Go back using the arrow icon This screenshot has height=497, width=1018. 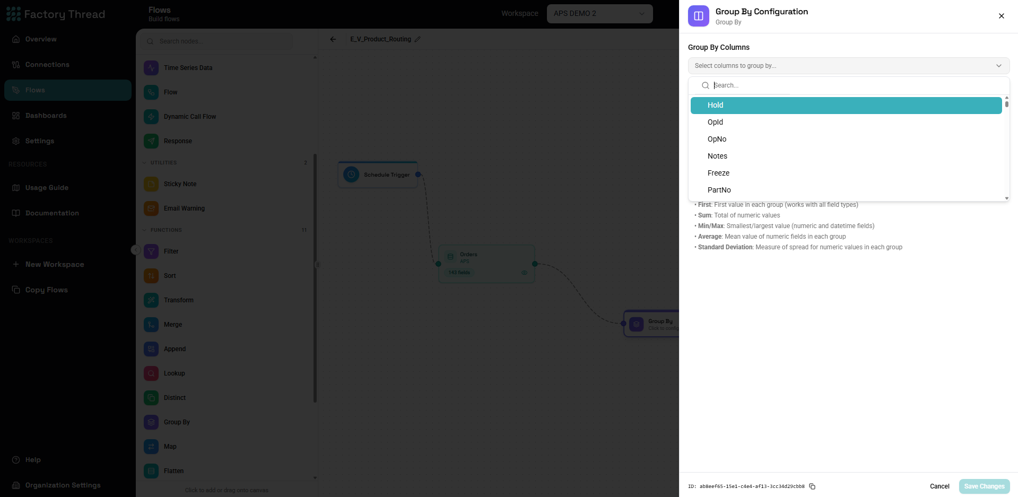click(333, 39)
